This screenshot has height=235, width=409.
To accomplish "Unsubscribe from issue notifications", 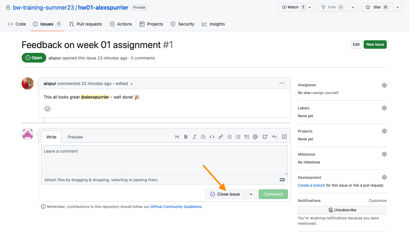I will [x=342, y=210].
